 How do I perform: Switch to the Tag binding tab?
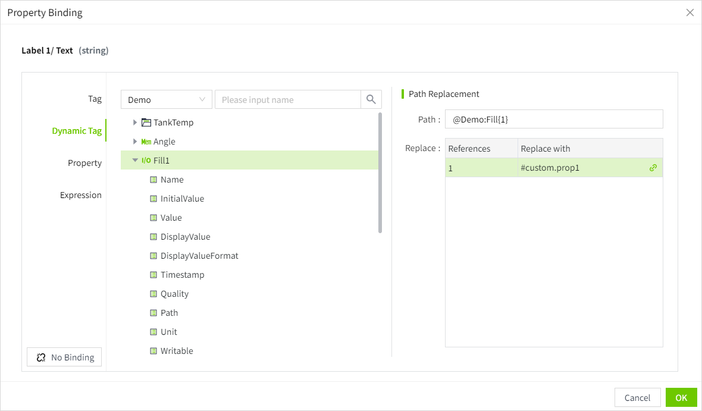tap(95, 99)
